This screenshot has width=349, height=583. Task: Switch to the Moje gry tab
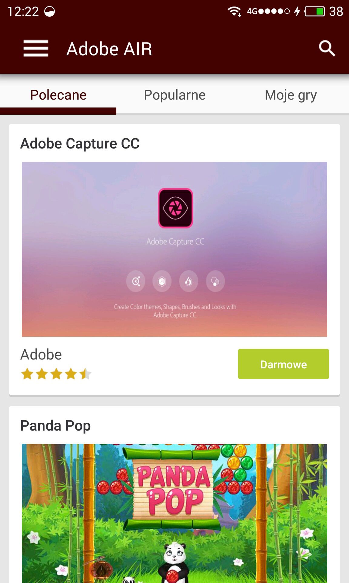[291, 95]
